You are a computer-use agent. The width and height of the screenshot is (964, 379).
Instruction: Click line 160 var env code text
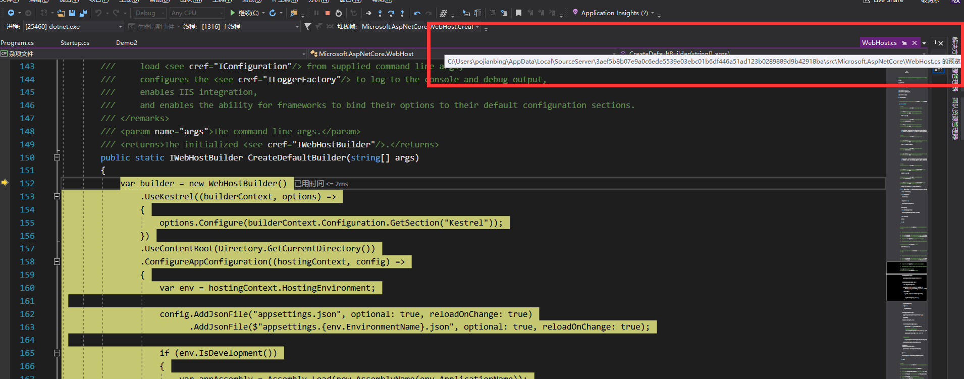(267, 288)
